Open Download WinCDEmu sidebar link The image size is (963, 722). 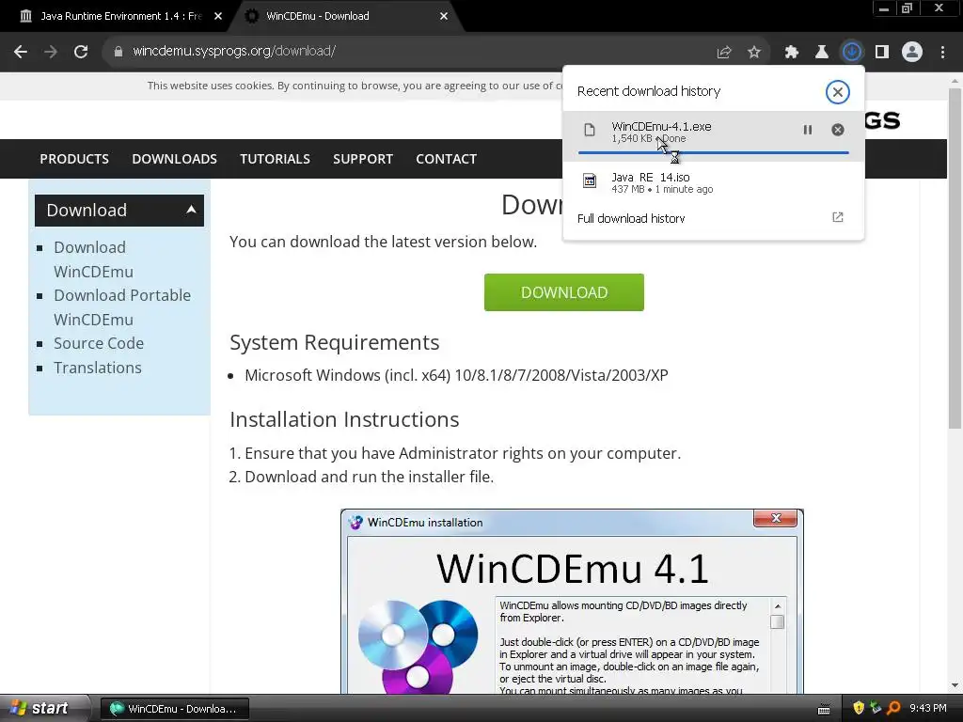93,259
